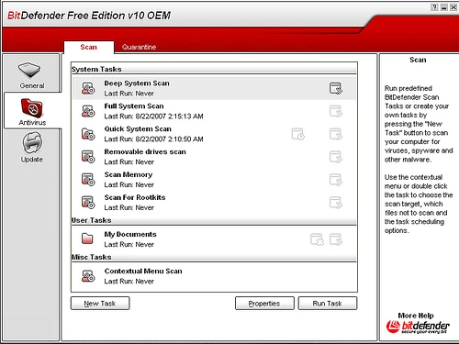The height and width of the screenshot is (344, 459).
Task: Click delete icon for My Documents task
Action: pyautogui.click(x=317, y=239)
